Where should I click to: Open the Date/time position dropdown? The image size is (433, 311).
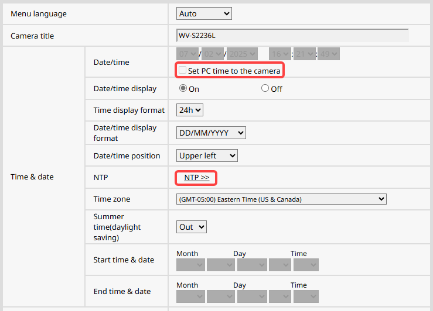click(x=207, y=155)
